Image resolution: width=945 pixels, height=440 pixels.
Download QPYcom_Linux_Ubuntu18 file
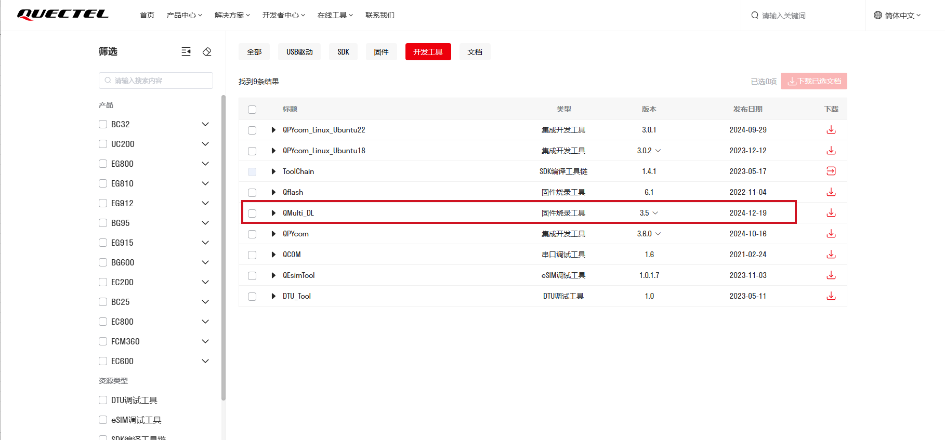pos(831,151)
